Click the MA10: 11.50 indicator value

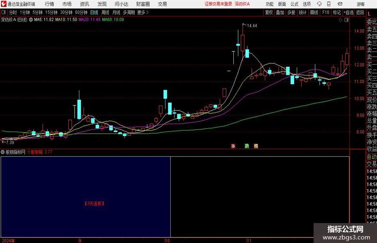(x=66, y=20)
